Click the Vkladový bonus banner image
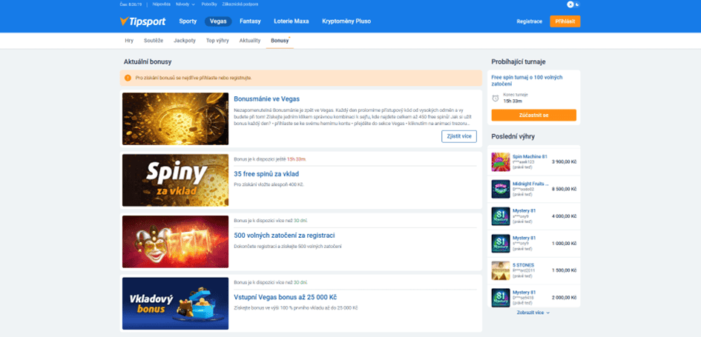Image resolution: width=701 pixels, height=337 pixels. pyautogui.click(x=175, y=304)
